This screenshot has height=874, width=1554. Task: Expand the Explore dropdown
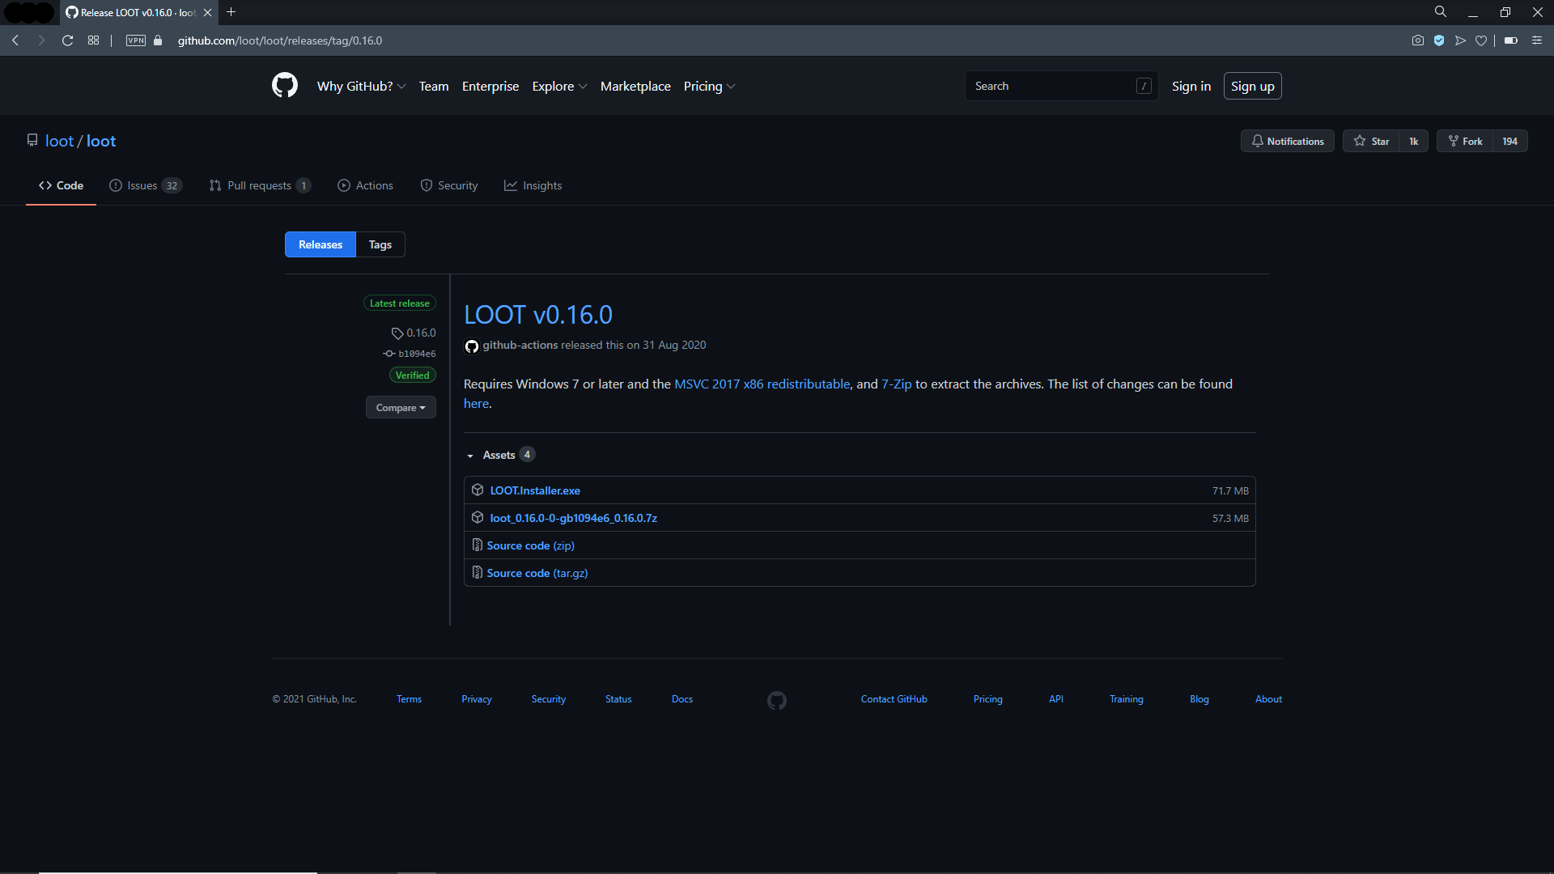(559, 87)
